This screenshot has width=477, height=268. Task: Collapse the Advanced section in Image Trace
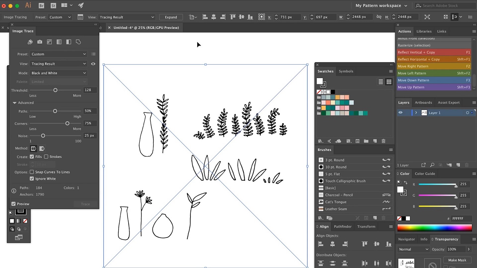click(x=15, y=103)
